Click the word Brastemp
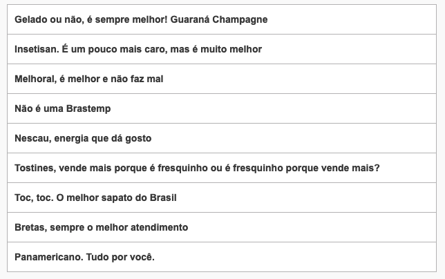 (x=88, y=109)
